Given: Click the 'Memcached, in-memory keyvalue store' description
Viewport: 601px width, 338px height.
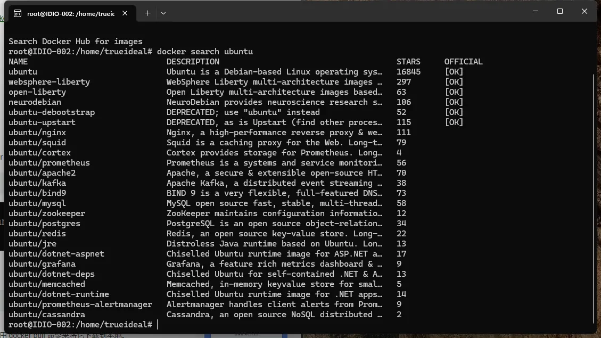Looking at the screenshot, I should coord(275,284).
